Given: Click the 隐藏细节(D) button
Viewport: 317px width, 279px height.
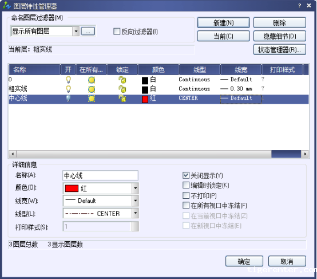Looking at the screenshot, I should pos(280,36).
